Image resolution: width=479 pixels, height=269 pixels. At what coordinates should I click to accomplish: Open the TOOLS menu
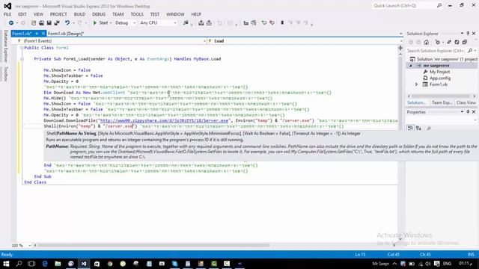[x=137, y=14]
